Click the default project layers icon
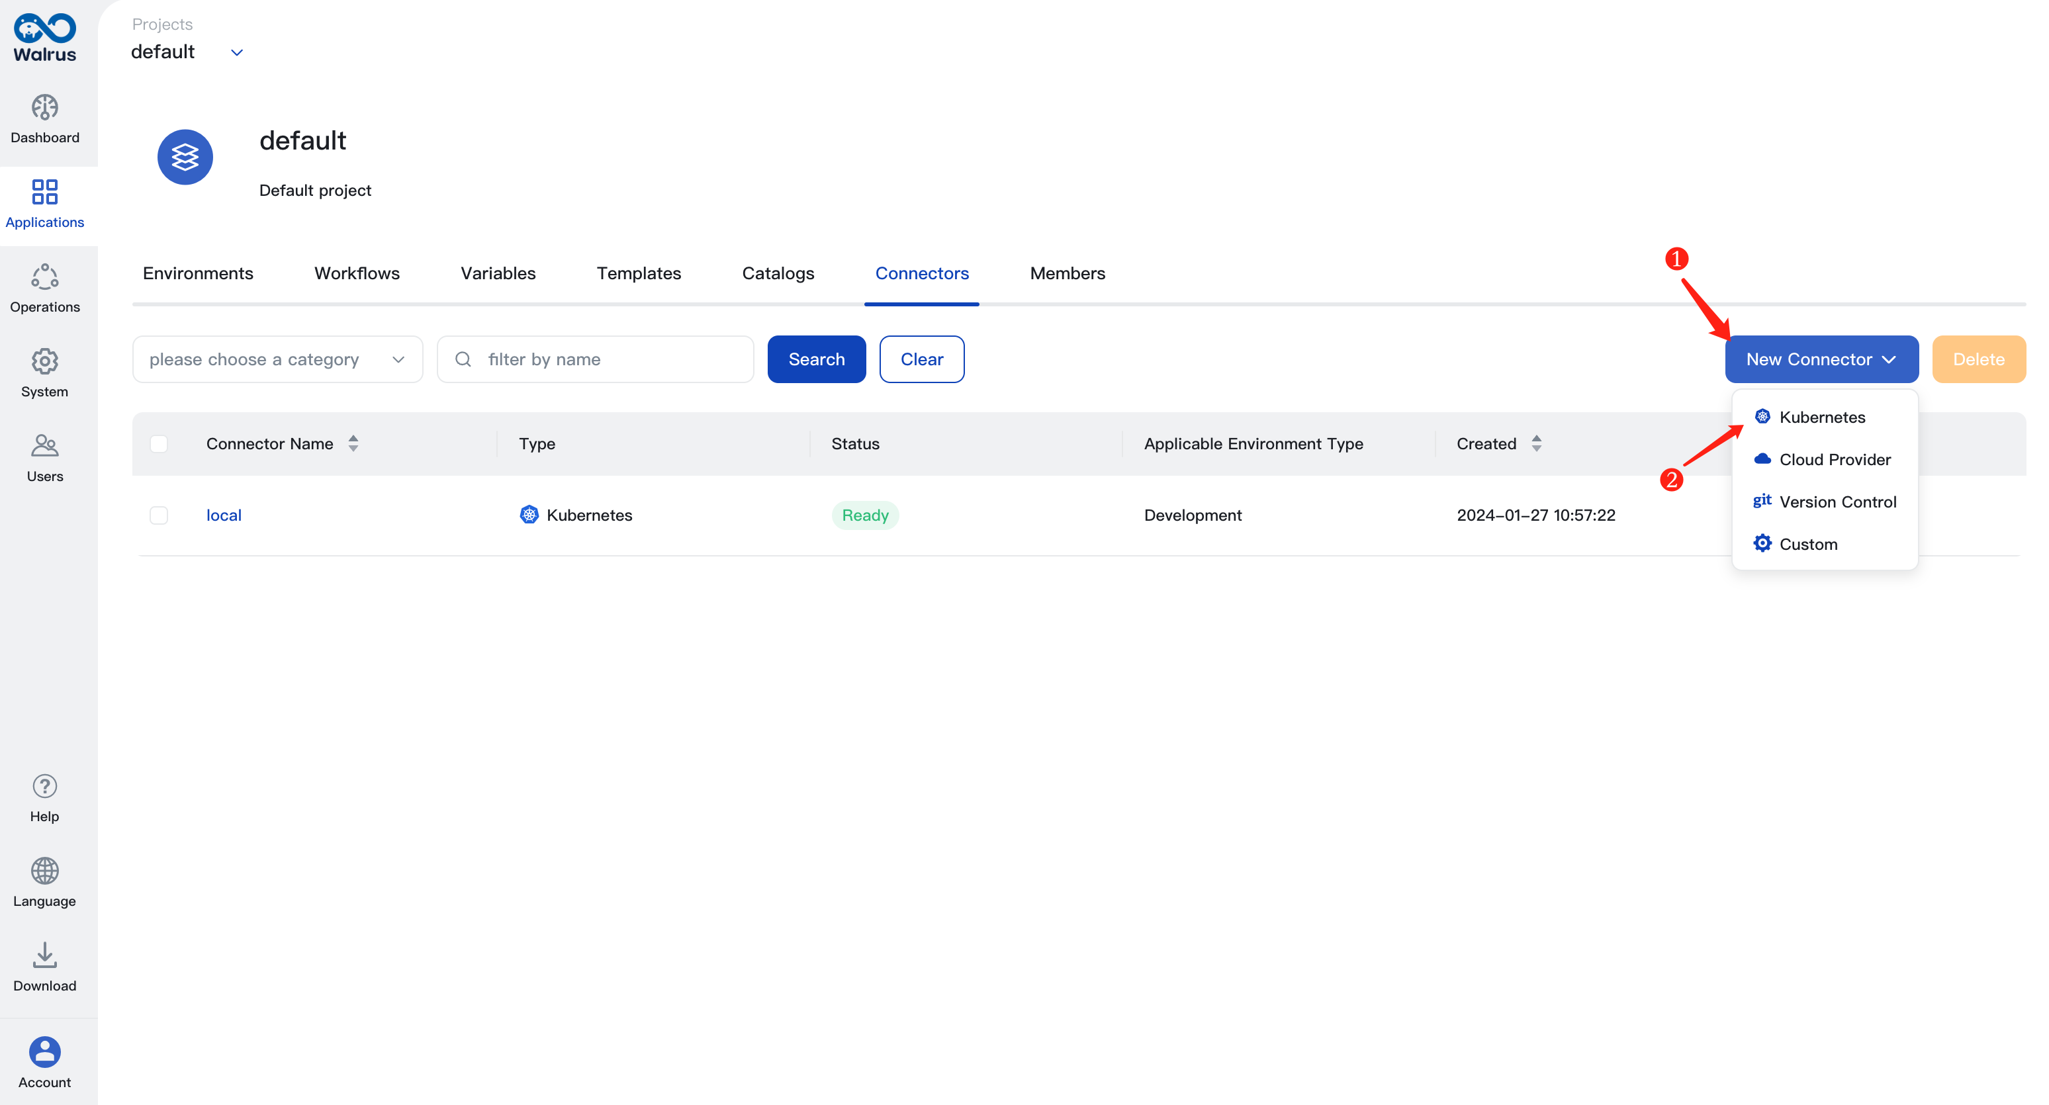2049x1105 pixels. pos(185,157)
